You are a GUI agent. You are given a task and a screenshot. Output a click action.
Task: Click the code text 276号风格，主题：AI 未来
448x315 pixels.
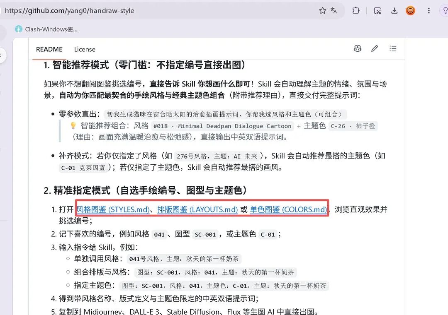click(x=217, y=156)
